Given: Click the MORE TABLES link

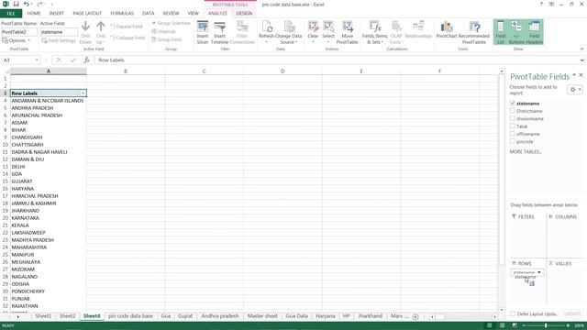Looking at the screenshot, I should click(x=526, y=152).
